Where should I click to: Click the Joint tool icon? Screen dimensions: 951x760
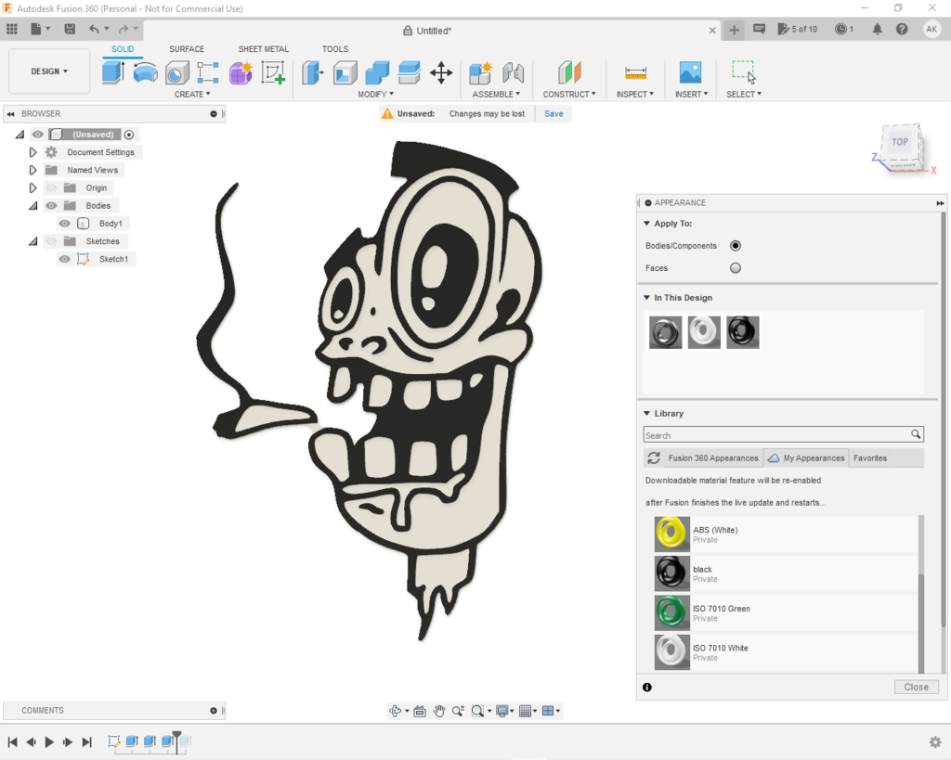pos(513,72)
